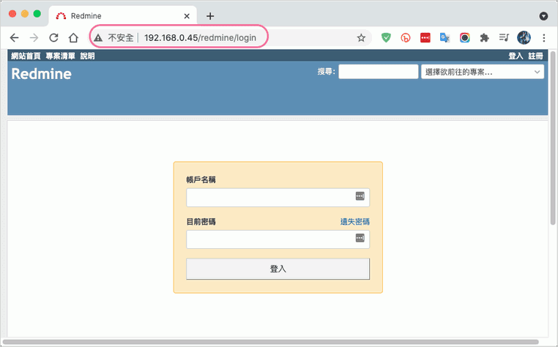The height and width of the screenshot is (347, 558).
Task: Bookmark this page with the star icon
Action: [x=361, y=38]
